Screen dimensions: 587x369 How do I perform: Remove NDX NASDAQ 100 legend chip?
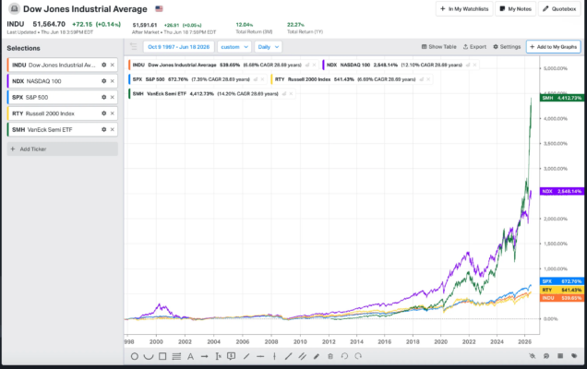[x=474, y=65]
